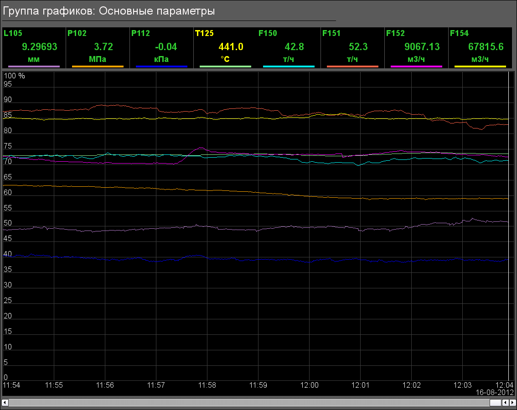
Task: Select the F154 value 67815.6
Action: (x=486, y=47)
